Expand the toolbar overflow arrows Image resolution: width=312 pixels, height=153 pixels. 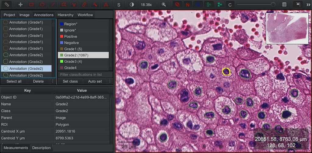tap(308, 5)
